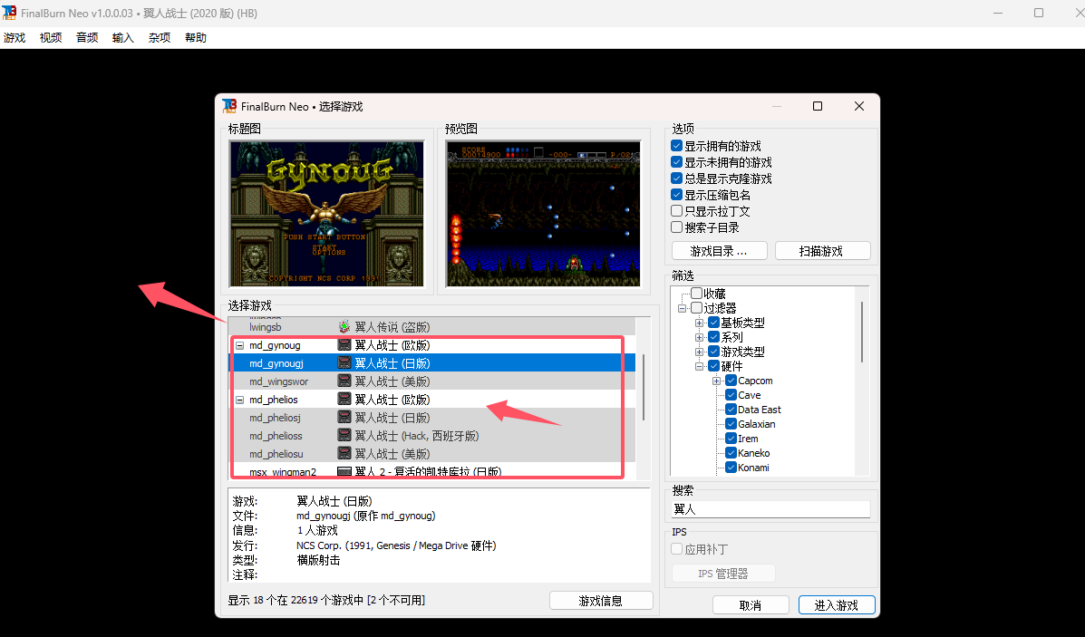The width and height of the screenshot is (1085, 637).
Task: Click the 扫描游戏 button
Action: (822, 250)
